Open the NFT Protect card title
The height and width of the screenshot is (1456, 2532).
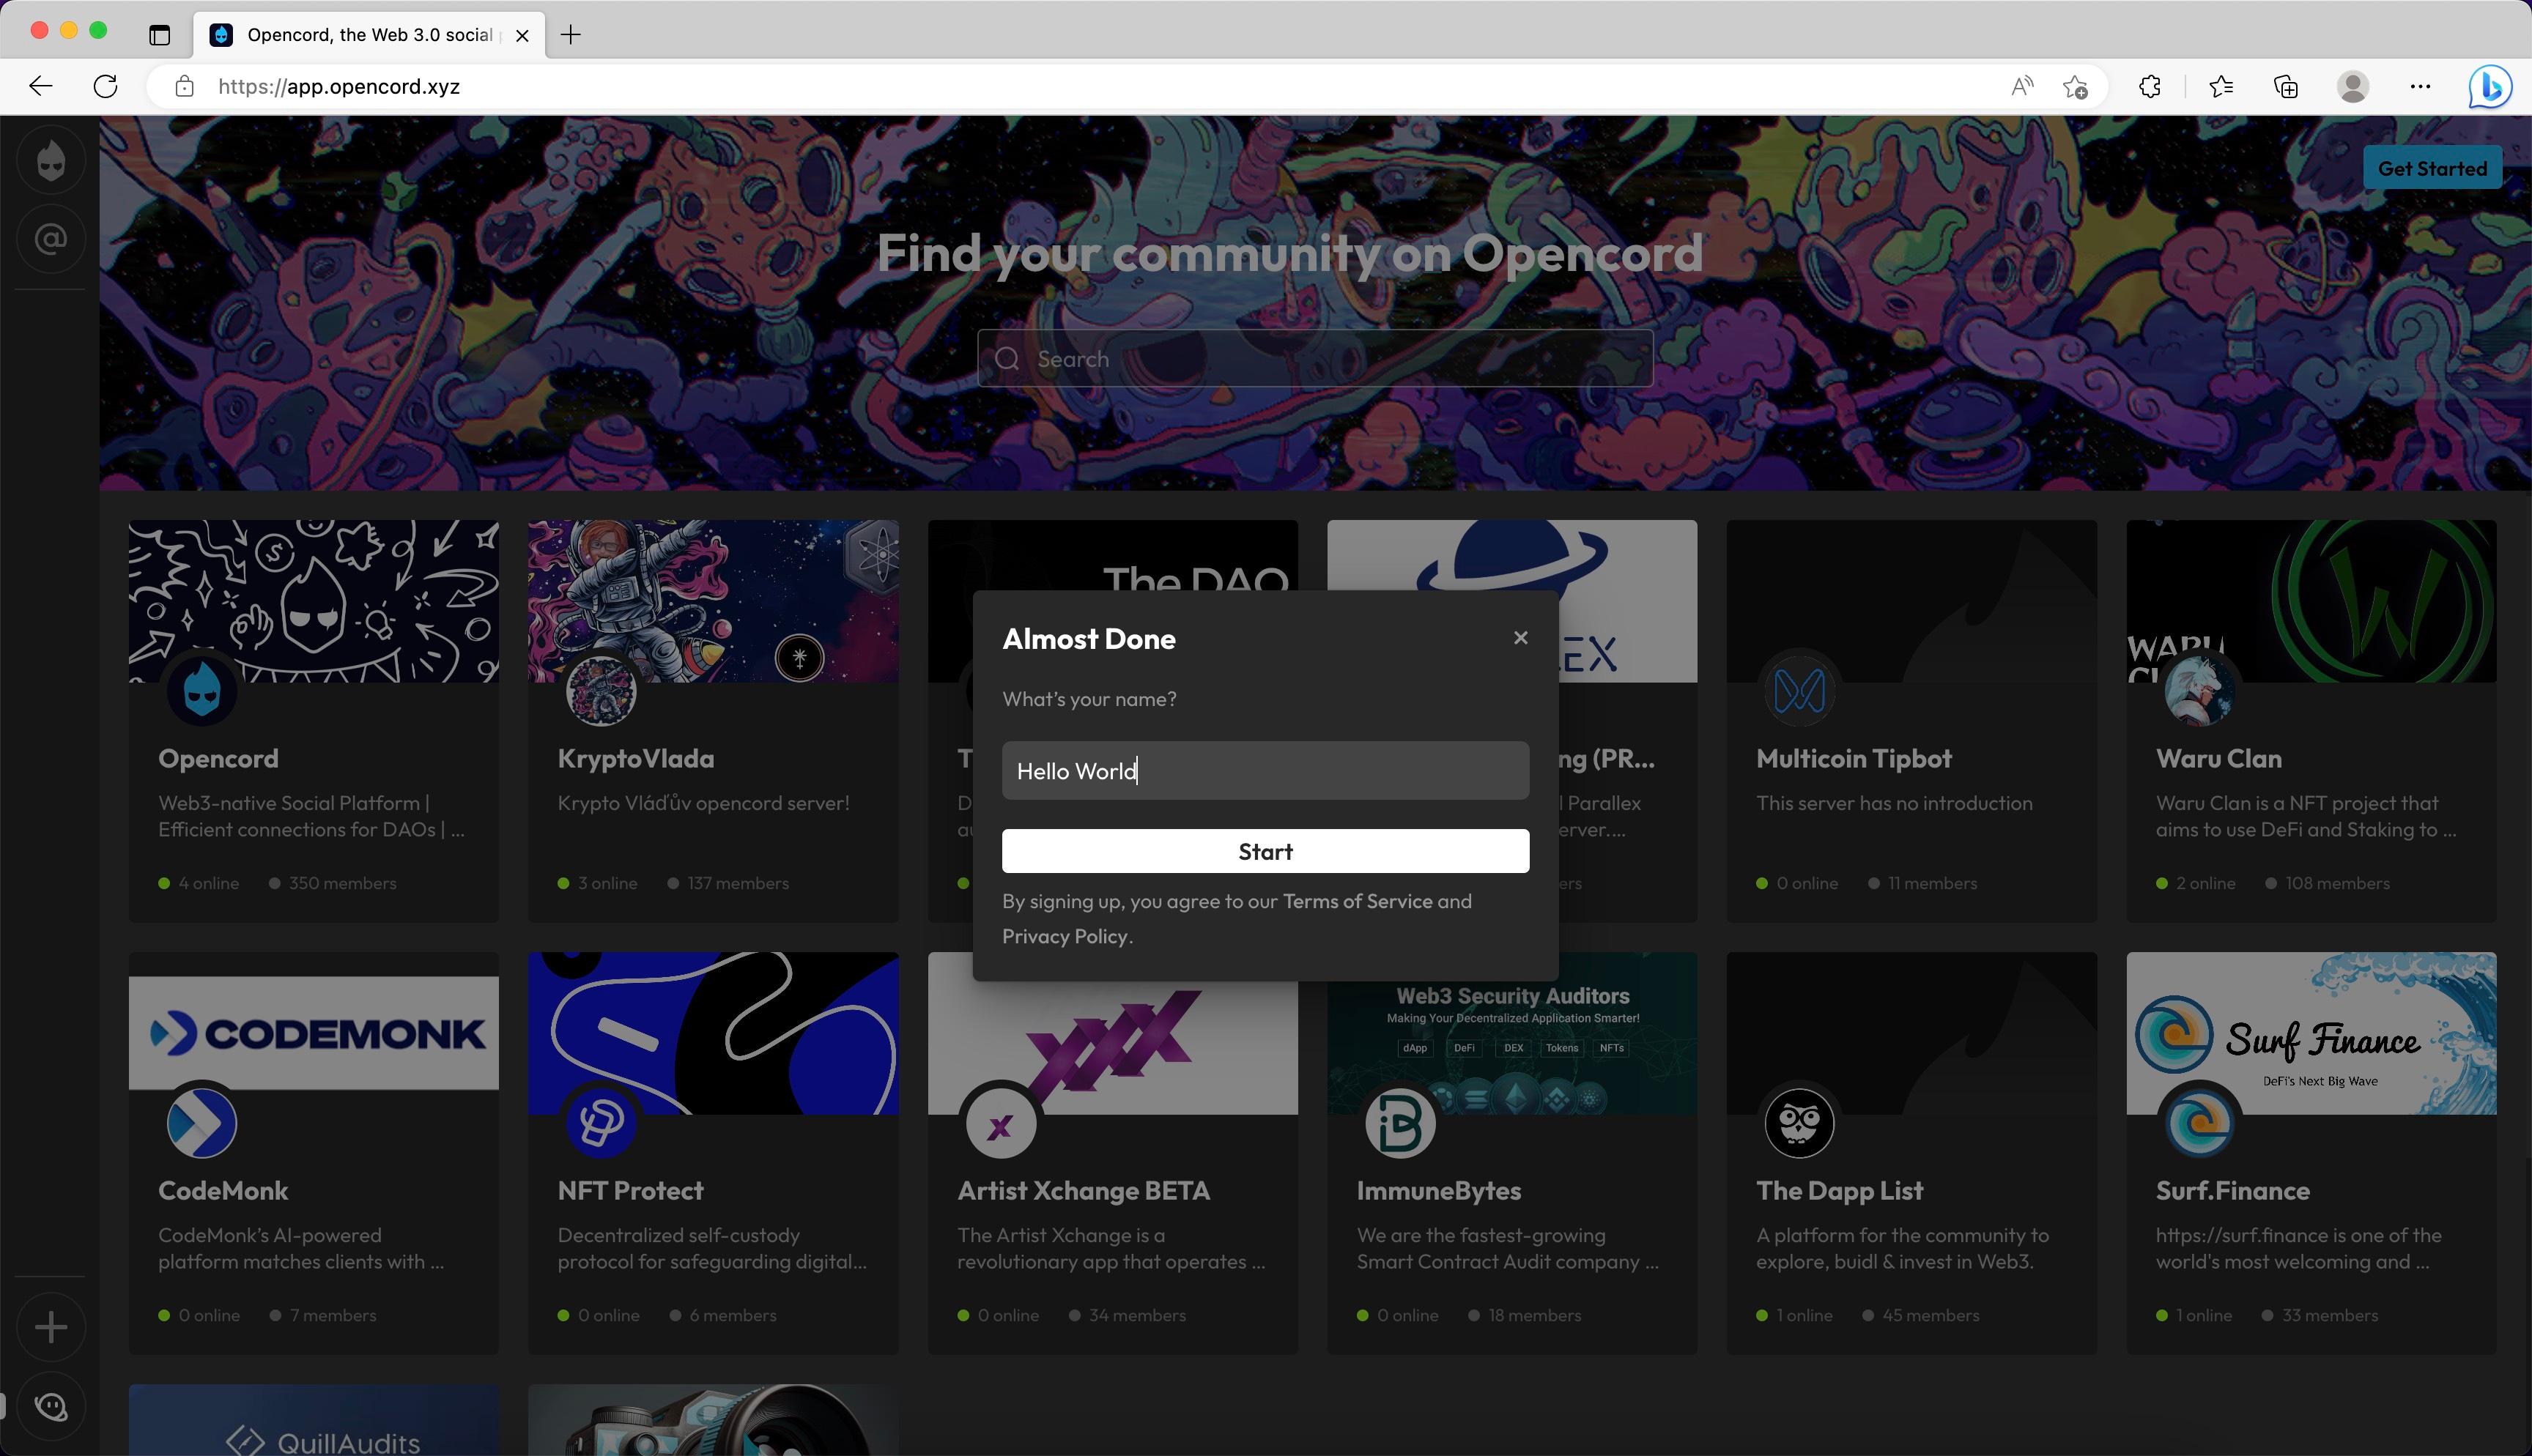(630, 1190)
